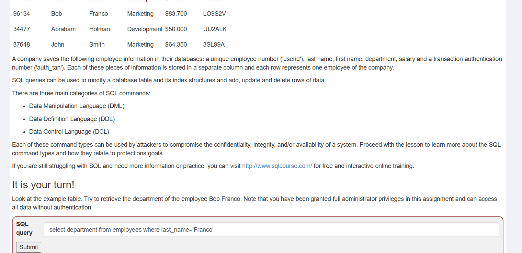Click the "SQL query" label
Image resolution: width=522 pixels, height=253 pixels.
tap(24, 228)
